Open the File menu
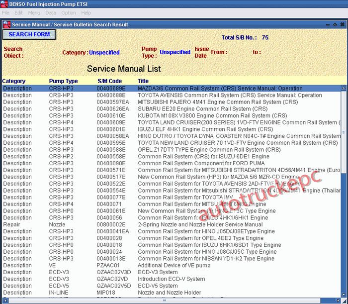This screenshot has height=304, width=348. click(5, 13)
